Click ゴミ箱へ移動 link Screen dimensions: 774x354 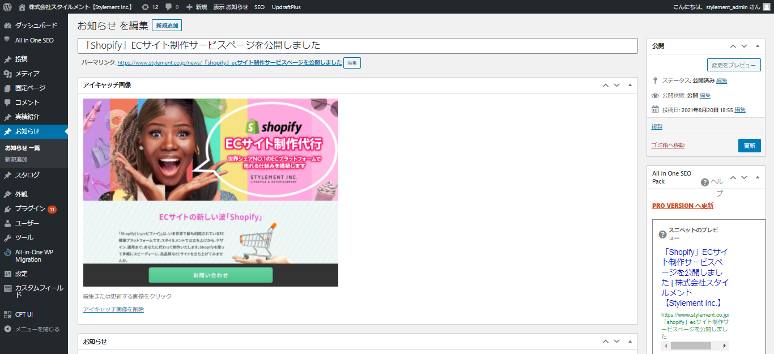668,145
